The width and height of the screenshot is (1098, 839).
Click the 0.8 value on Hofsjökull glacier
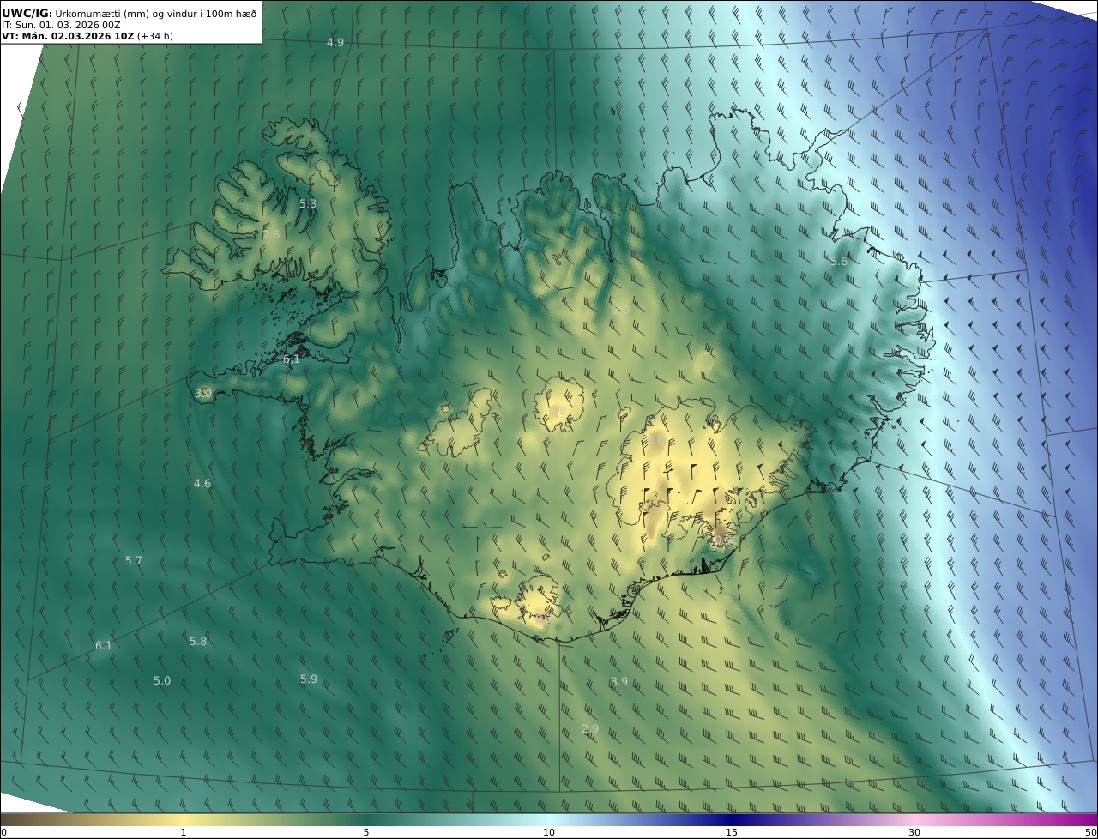[558, 412]
